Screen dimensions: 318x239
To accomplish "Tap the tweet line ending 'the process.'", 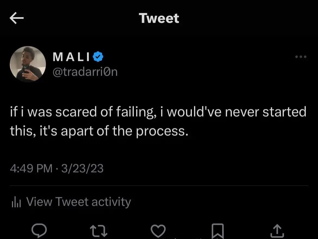I will point(99,131).
